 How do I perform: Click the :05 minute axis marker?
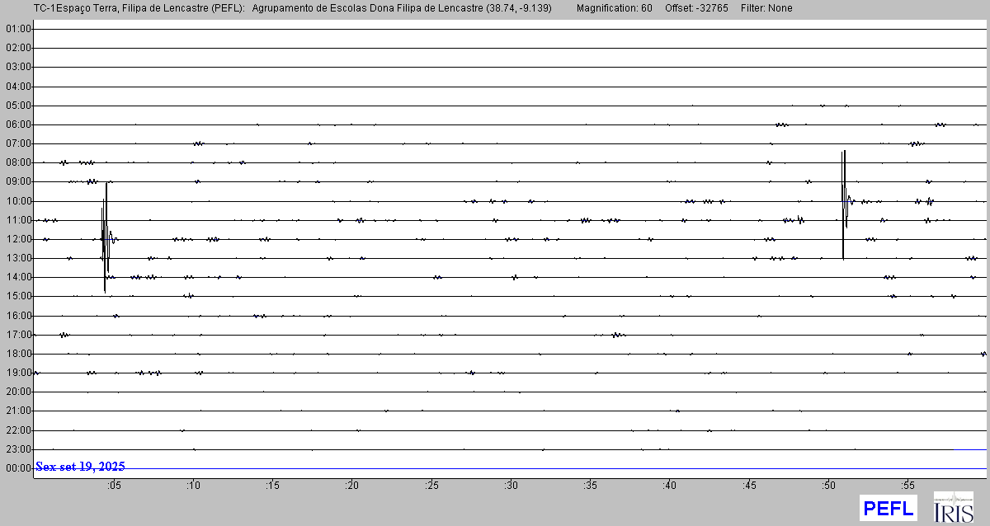(114, 486)
